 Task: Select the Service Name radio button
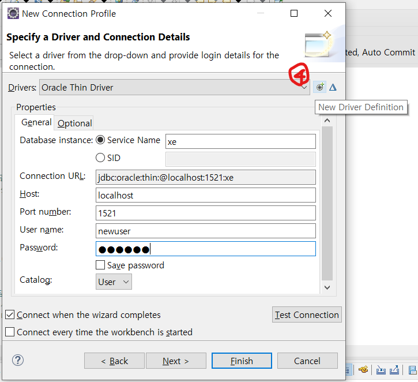100,140
